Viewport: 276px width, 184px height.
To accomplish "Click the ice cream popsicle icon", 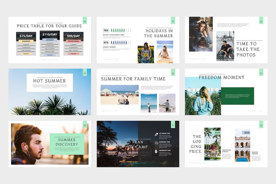I will pyautogui.click(x=156, y=135).
